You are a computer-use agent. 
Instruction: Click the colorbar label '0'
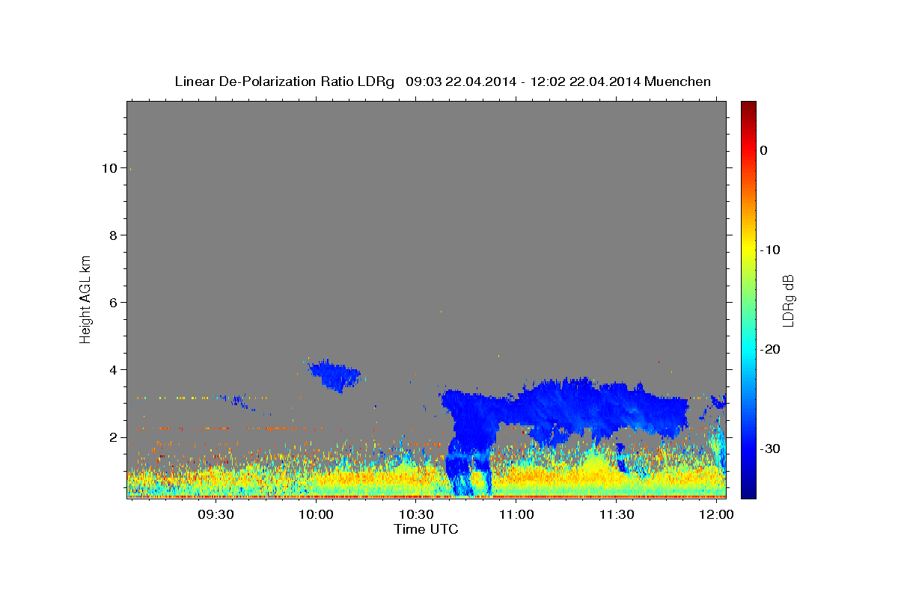(764, 150)
